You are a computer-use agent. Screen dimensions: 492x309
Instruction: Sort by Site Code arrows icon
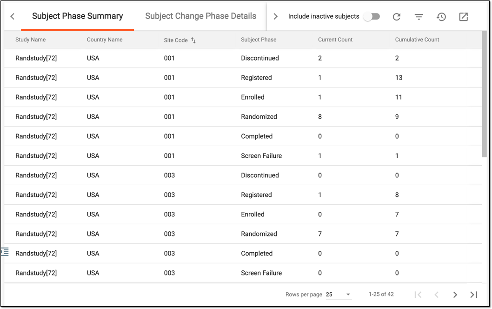coord(193,40)
